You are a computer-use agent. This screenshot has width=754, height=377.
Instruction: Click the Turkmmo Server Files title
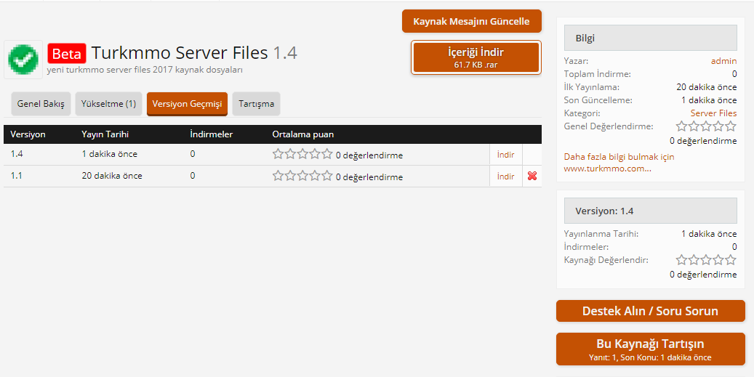click(x=180, y=53)
